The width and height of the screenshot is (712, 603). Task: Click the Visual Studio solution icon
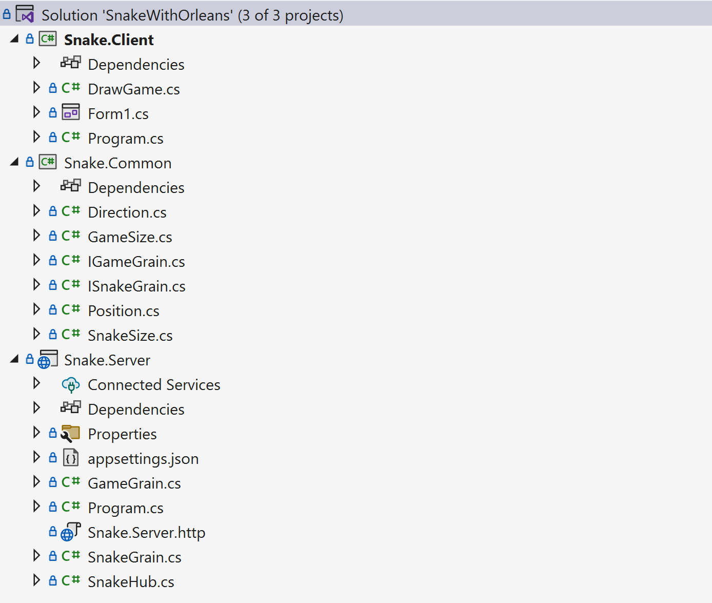point(25,14)
